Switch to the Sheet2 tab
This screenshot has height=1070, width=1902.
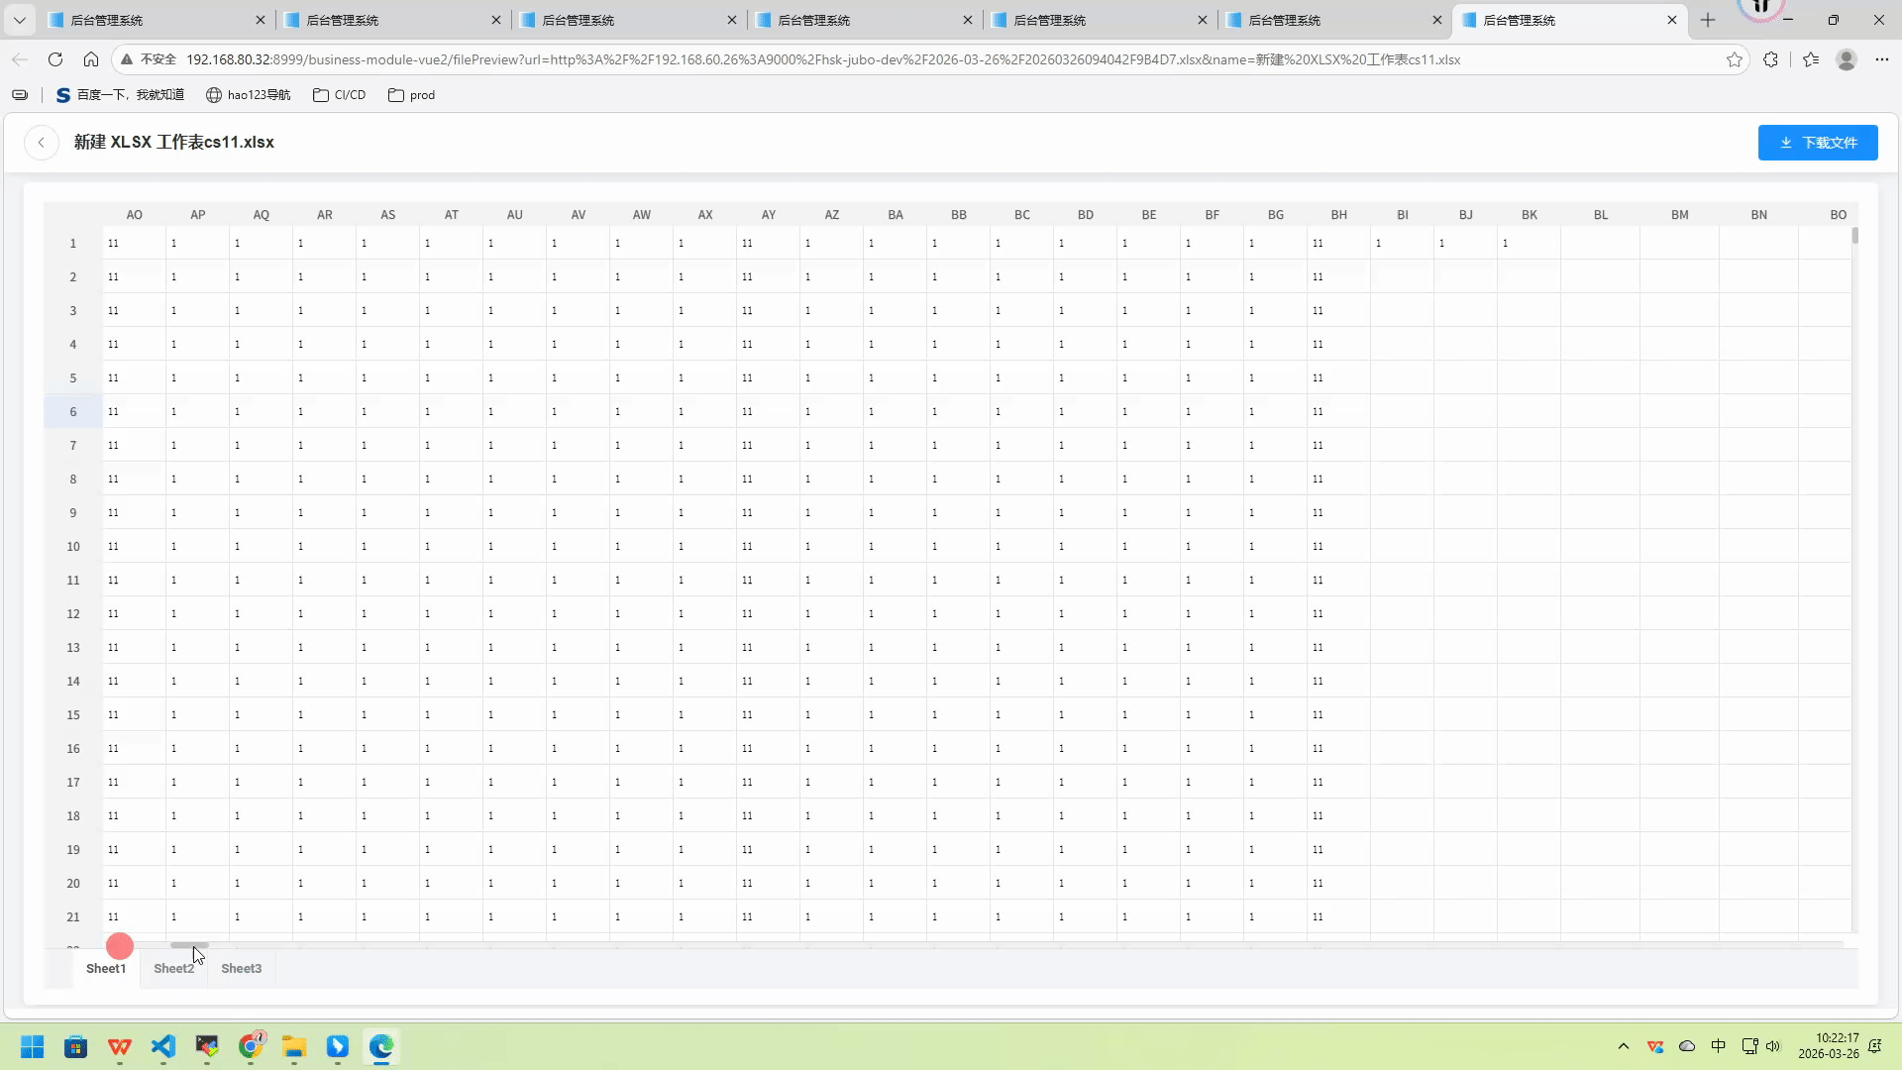tap(173, 968)
